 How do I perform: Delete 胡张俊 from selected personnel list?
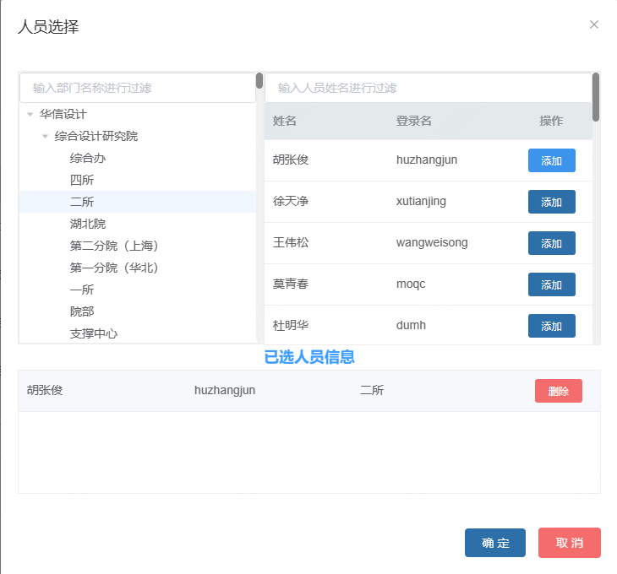coord(558,391)
